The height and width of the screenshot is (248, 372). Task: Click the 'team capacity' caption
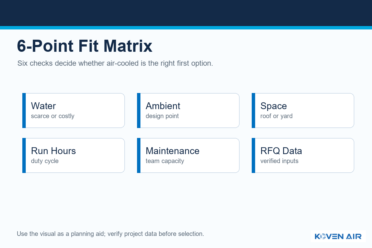coord(165,161)
